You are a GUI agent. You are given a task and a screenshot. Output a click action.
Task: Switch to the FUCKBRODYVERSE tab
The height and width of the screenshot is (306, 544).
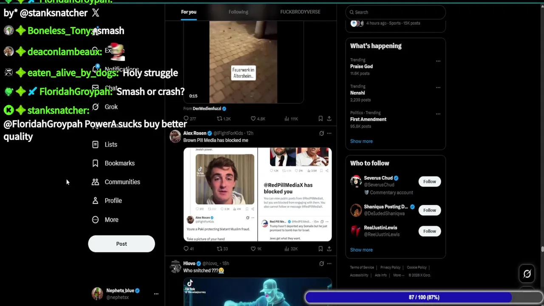click(x=300, y=12)
